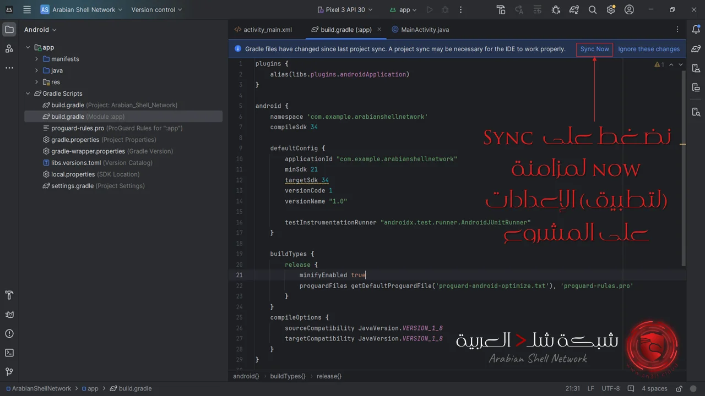The image size is (705, 396).
Task: Click the UTF-8 encoding status item
Action: pyautogui.click(x=611, y=388)
